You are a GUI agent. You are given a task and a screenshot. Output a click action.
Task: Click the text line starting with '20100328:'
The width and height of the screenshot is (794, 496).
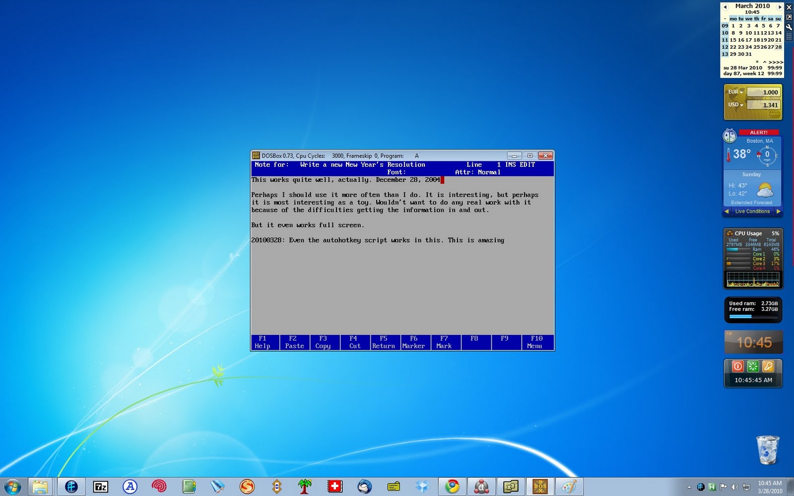377,240
